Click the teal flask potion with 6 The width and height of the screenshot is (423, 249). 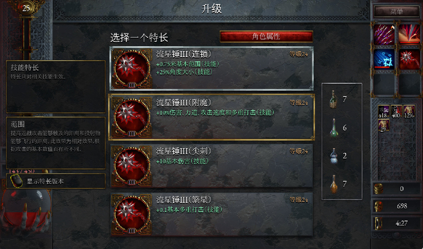click(x=334, y=128)
